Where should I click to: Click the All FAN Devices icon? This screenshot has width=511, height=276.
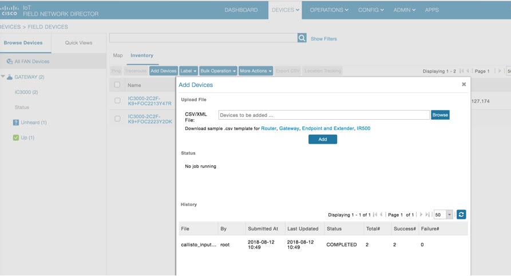click(x=10, y=61)
